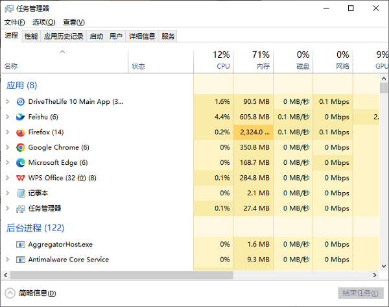This screenshot has width=389, height=307.
Task: Click 简略信息 to collapse details
Action: (30, 293)
